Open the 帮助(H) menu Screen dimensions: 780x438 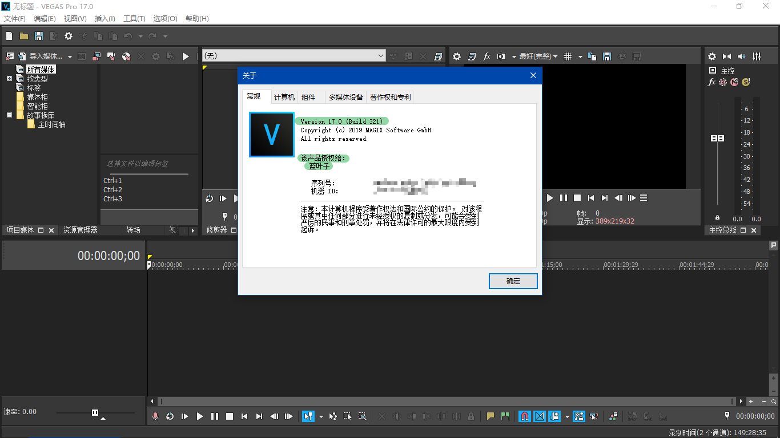coord(197,19)
